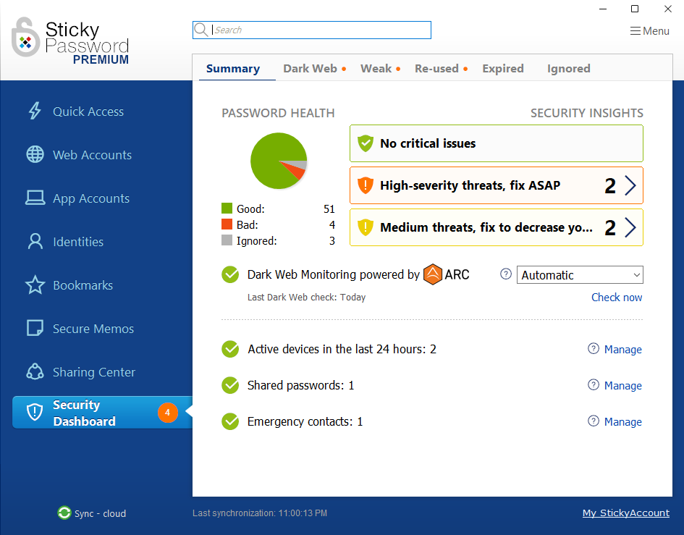Click the Secure Memos note icon
684x535 pixels.
point(35,328)
